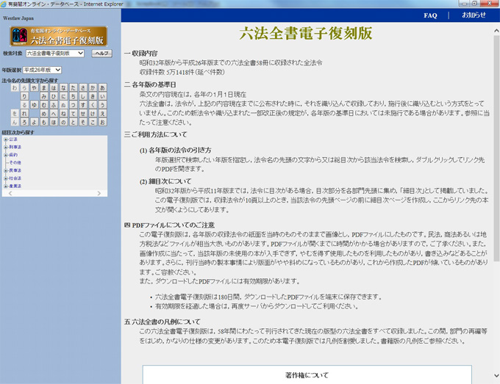500x384 pixels.
Task: Click the み kana index button
Action: pos(44,96)
